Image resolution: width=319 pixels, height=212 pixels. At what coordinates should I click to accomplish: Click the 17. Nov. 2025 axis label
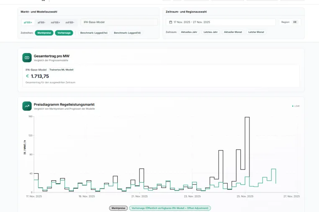[34, 197]
